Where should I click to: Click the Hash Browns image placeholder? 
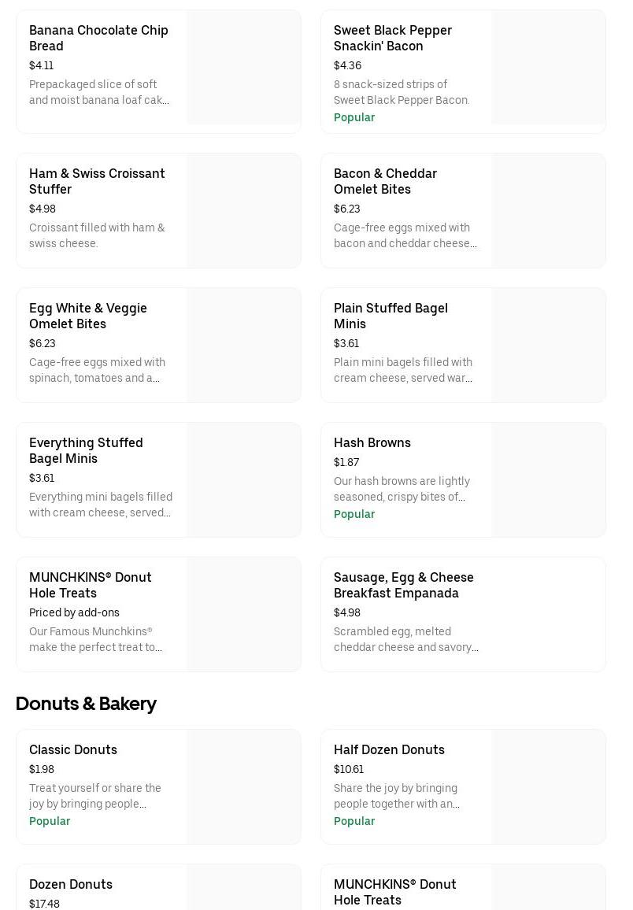coord(548,480)
